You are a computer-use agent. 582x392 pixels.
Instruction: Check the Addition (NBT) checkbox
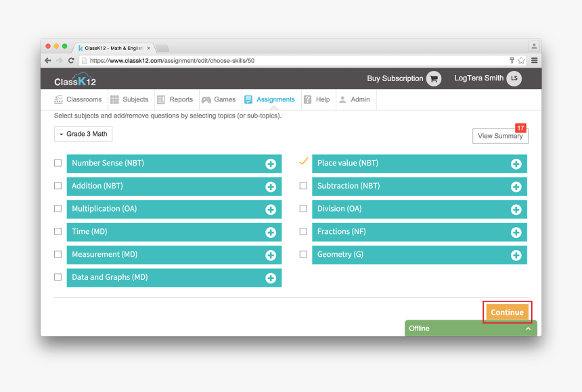click(58, 186)
